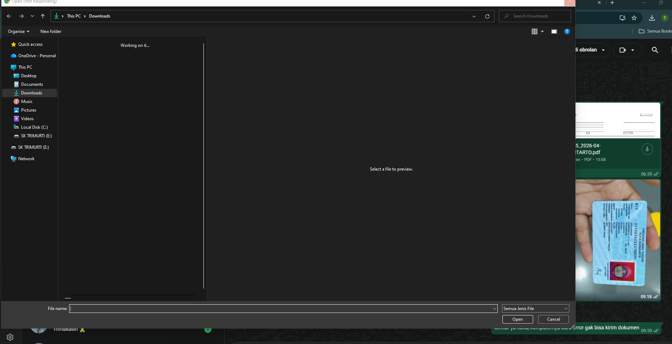Open Chrome downloads tray icon
The width and height of the screenshot is (672, 344).
652,18
